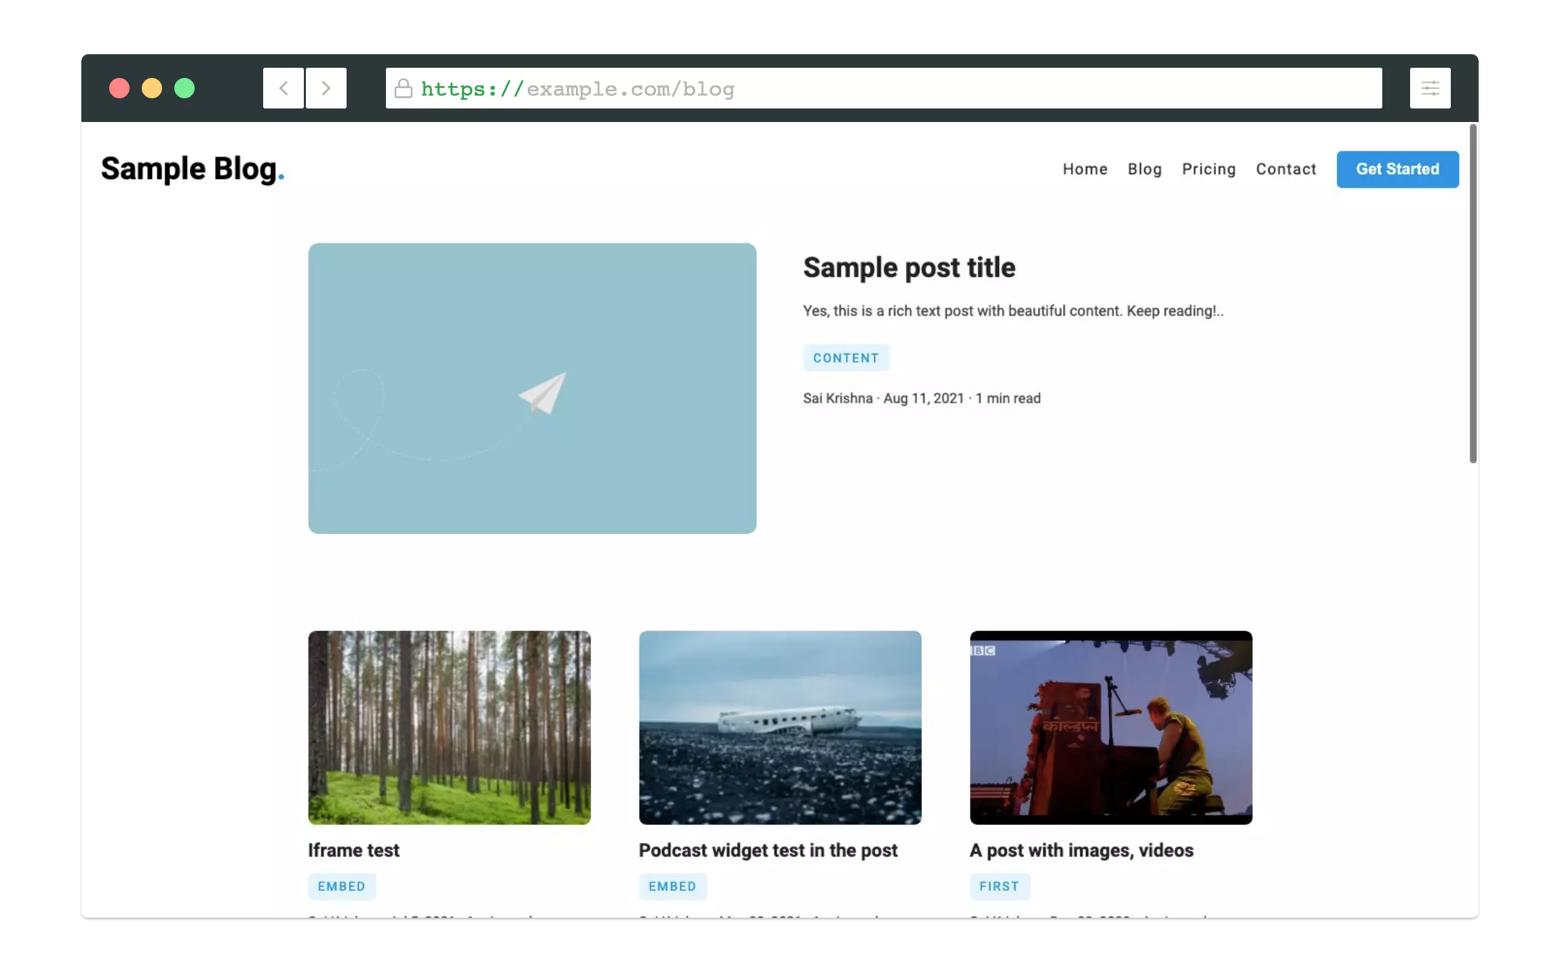Go to the Blog nav item
The height and width of the screenshot is (972, 1560).
pyautogui.click(x=1144, y=169)
